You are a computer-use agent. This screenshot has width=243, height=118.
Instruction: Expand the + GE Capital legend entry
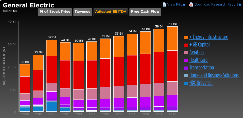pos(199,45)
